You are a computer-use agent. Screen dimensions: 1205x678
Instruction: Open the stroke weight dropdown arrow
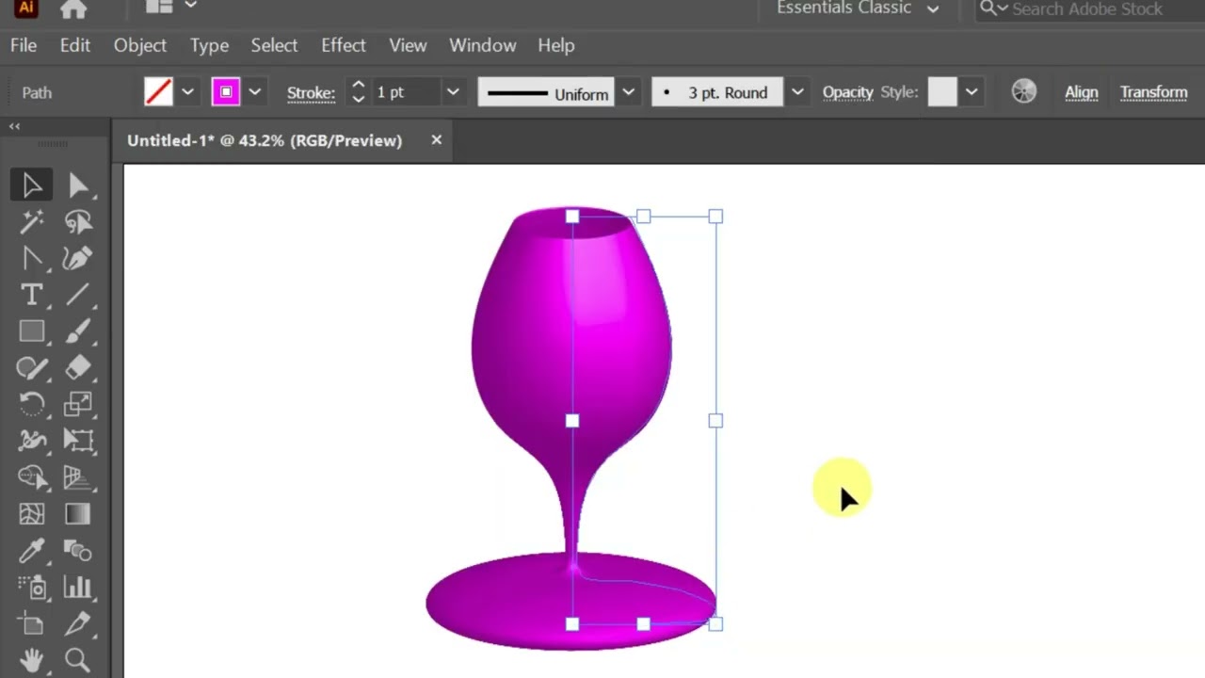(453, 92)
